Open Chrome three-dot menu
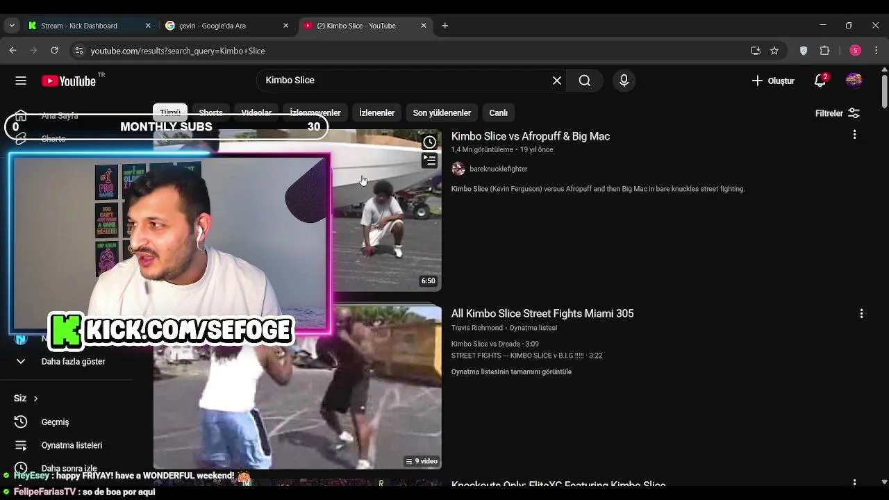This screenshot has width=889, height=500. coord(876,51)
